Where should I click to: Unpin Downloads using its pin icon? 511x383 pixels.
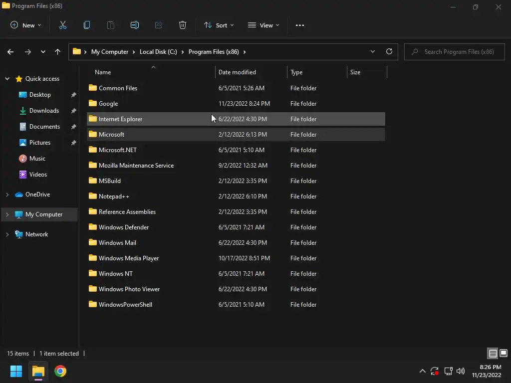pos(74,111)
